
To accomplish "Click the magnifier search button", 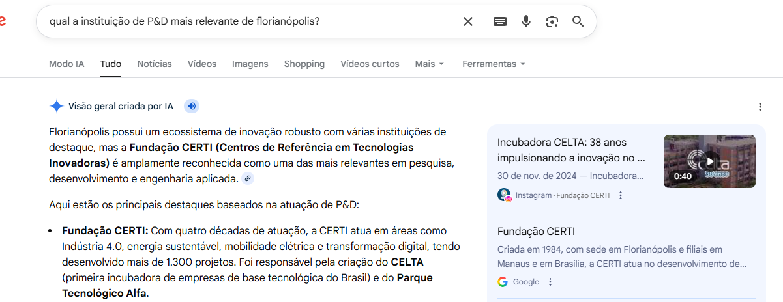I will point(578,21).
